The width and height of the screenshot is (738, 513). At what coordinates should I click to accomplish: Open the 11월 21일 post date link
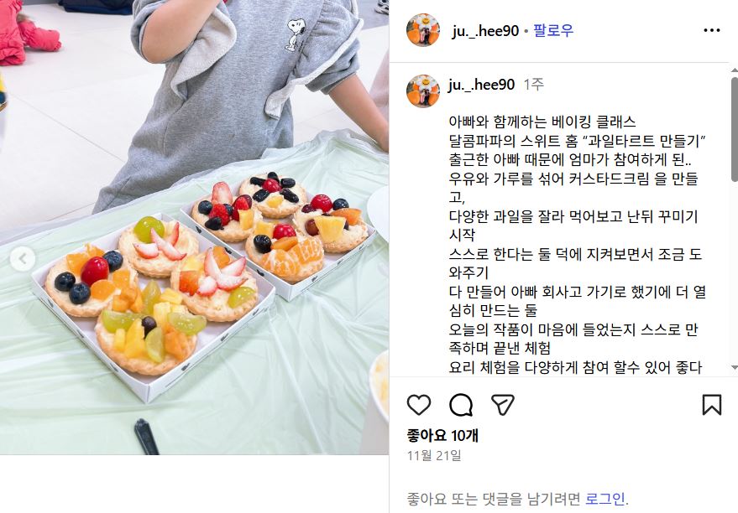(x=434, y=455)
